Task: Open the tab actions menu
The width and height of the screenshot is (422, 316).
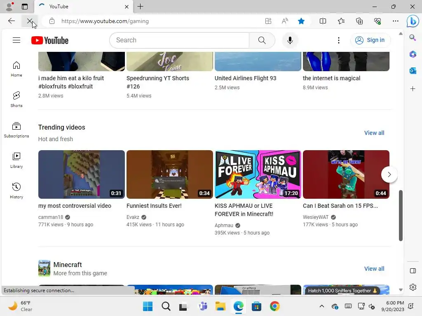Action: pyautogui.click(x=25, y=7)
